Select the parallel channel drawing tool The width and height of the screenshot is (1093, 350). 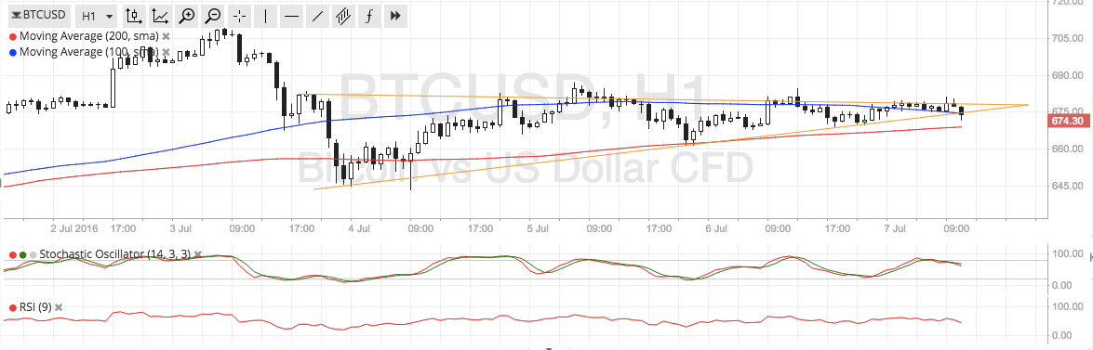pos(343,15)
